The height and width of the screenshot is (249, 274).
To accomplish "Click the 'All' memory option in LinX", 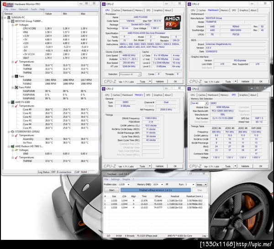I will [x=167, y=184].
